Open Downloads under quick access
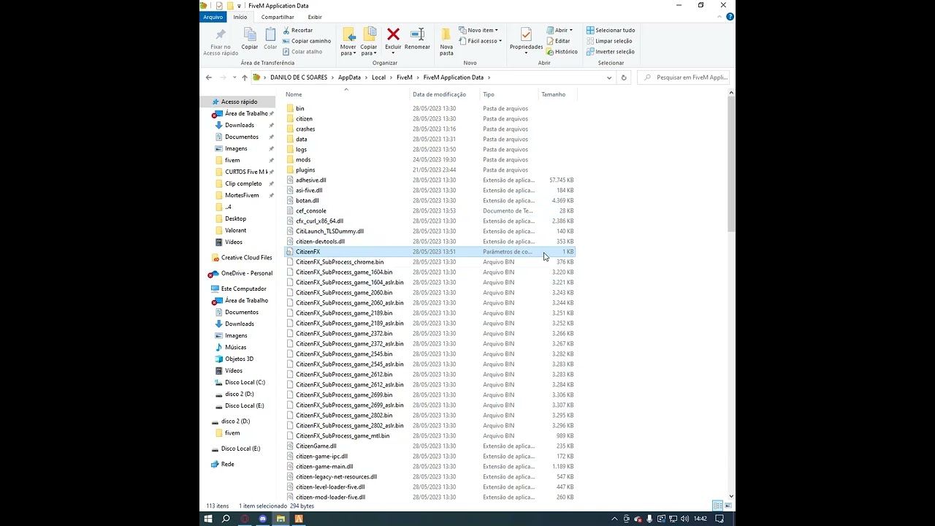The image size is (935, 526). (x=240, y=125)
